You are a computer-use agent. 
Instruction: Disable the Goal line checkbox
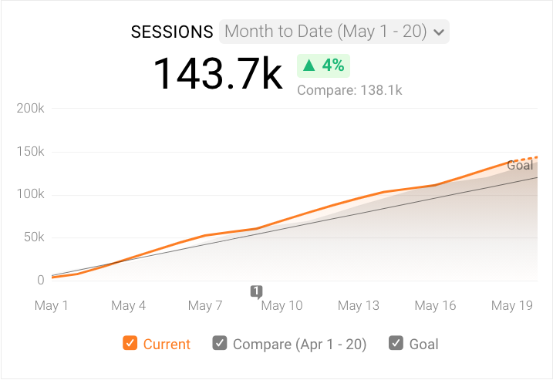396,344
